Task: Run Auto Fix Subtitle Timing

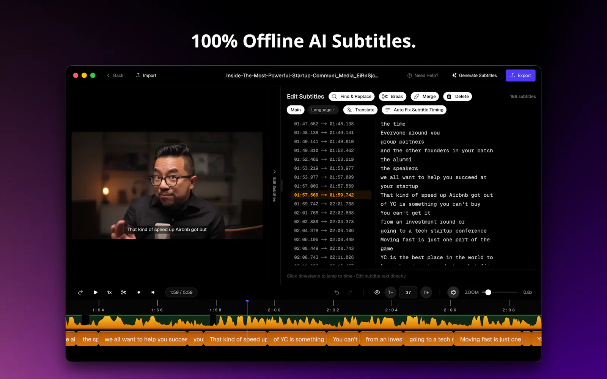Action: (414, 110)
